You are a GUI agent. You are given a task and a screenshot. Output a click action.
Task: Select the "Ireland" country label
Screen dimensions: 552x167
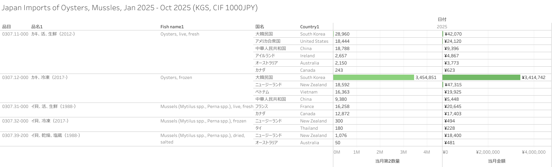[307, 56]
